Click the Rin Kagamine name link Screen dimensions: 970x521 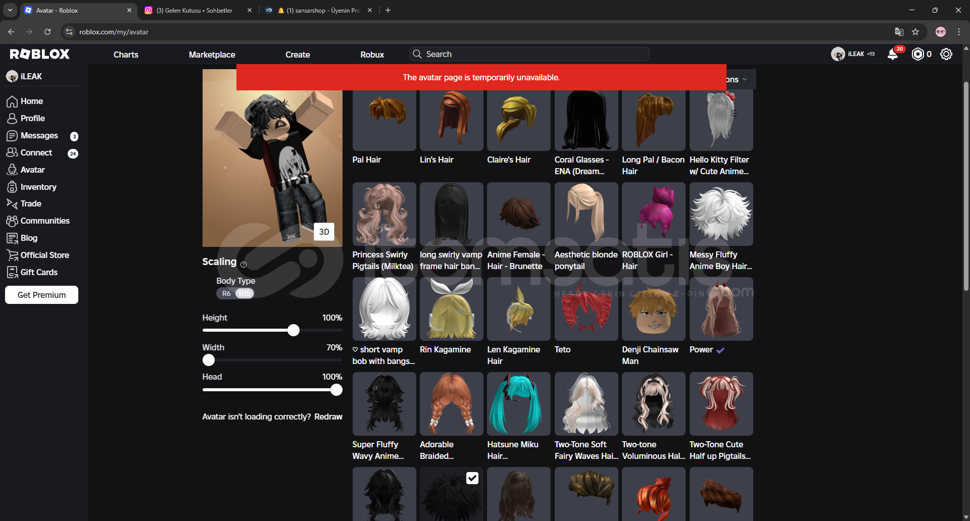point(445,349)
